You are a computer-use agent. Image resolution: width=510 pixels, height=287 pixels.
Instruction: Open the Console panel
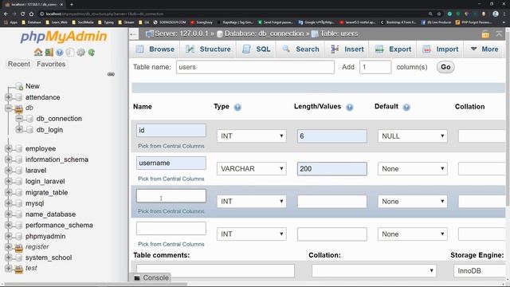pyautogui.click(x=151, y=277)
